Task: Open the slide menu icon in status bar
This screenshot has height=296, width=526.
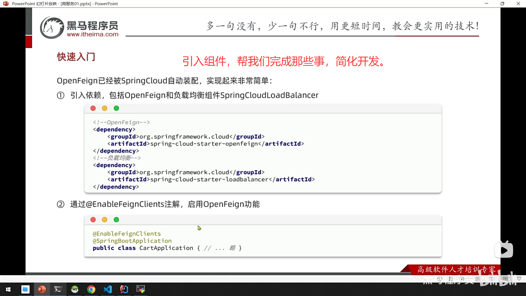Action: point(451,279)
